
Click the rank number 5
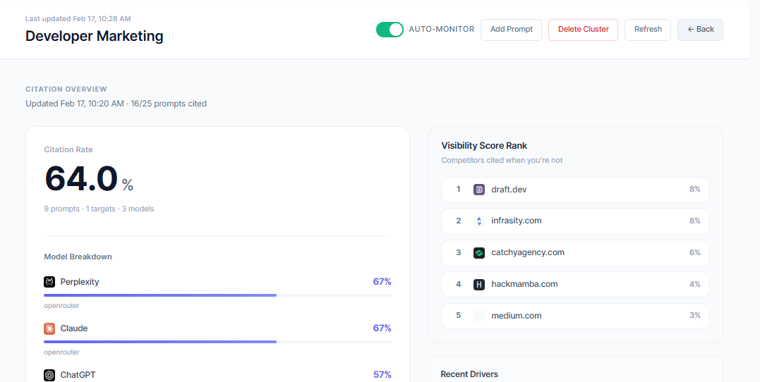459,315
